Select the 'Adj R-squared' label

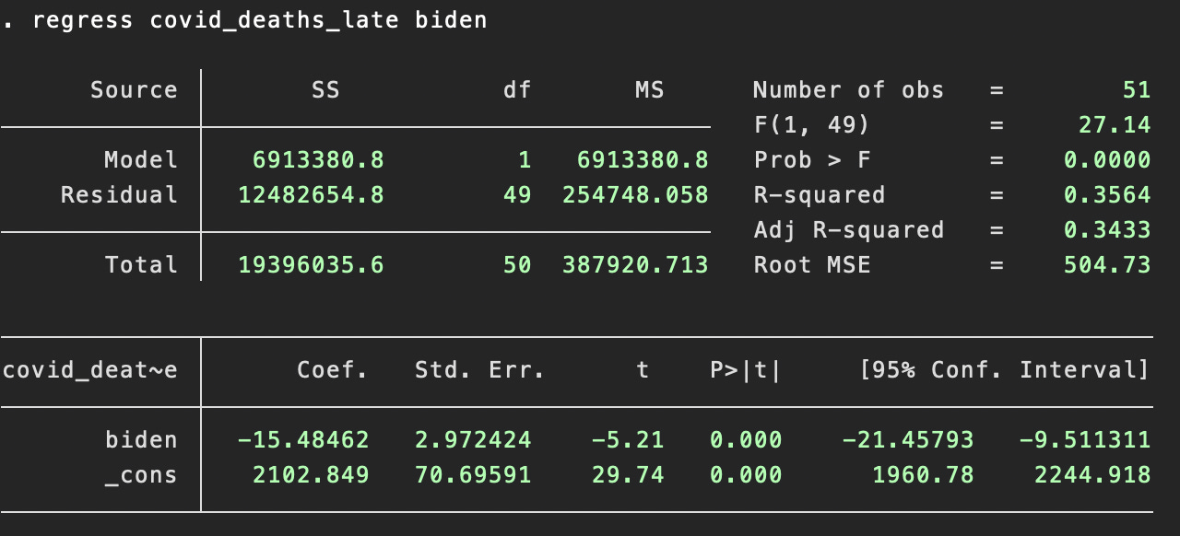coord(849,230)
